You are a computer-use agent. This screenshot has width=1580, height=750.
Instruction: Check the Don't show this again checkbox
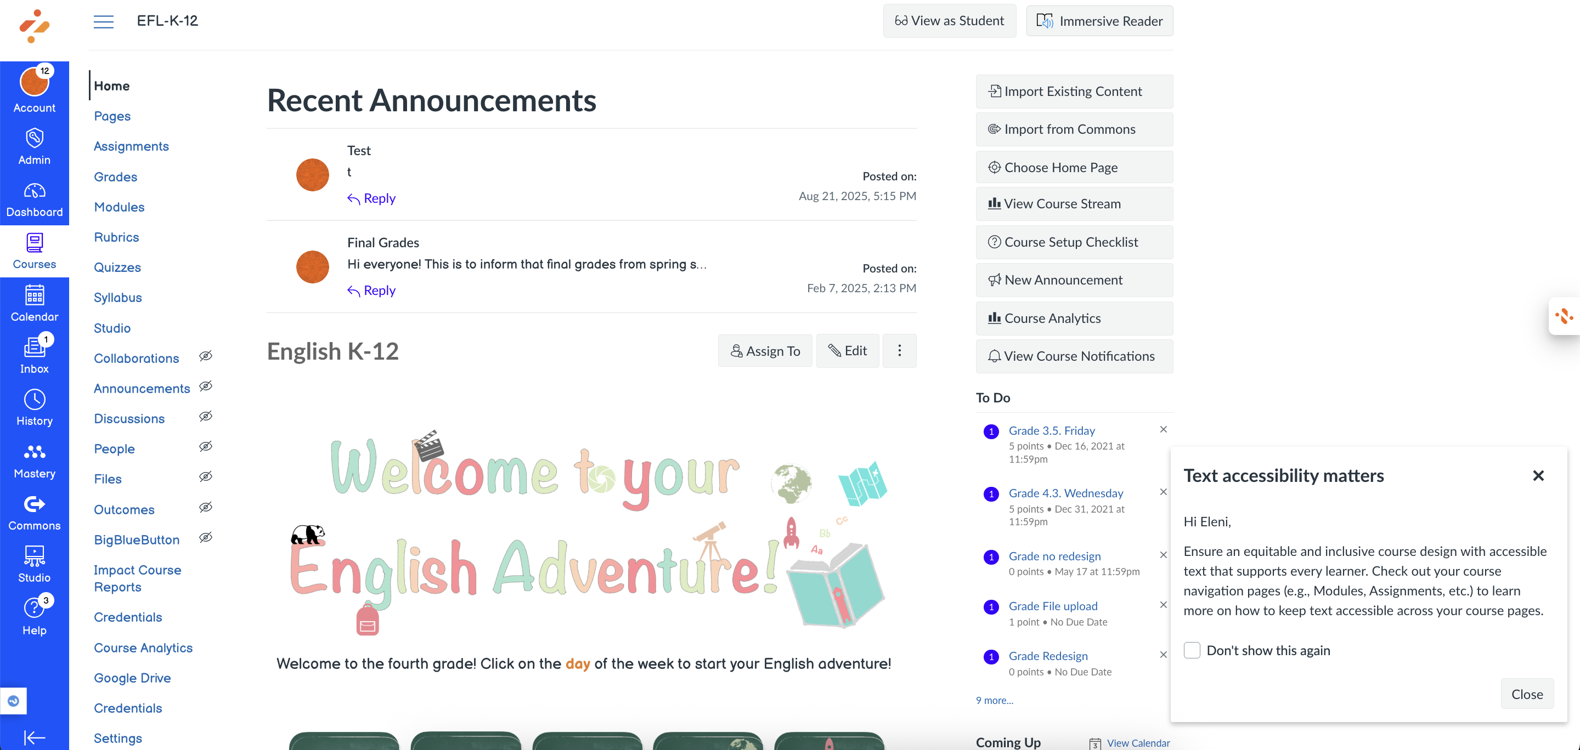(x=1192, y=650)
